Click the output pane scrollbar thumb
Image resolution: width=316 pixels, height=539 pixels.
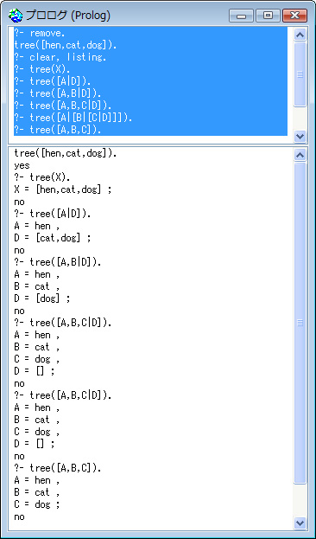pyautogui.click(x=300, y=323)
